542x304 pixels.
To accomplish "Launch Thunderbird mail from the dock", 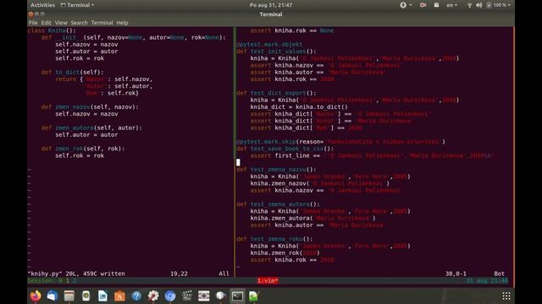I will point(53,296).
